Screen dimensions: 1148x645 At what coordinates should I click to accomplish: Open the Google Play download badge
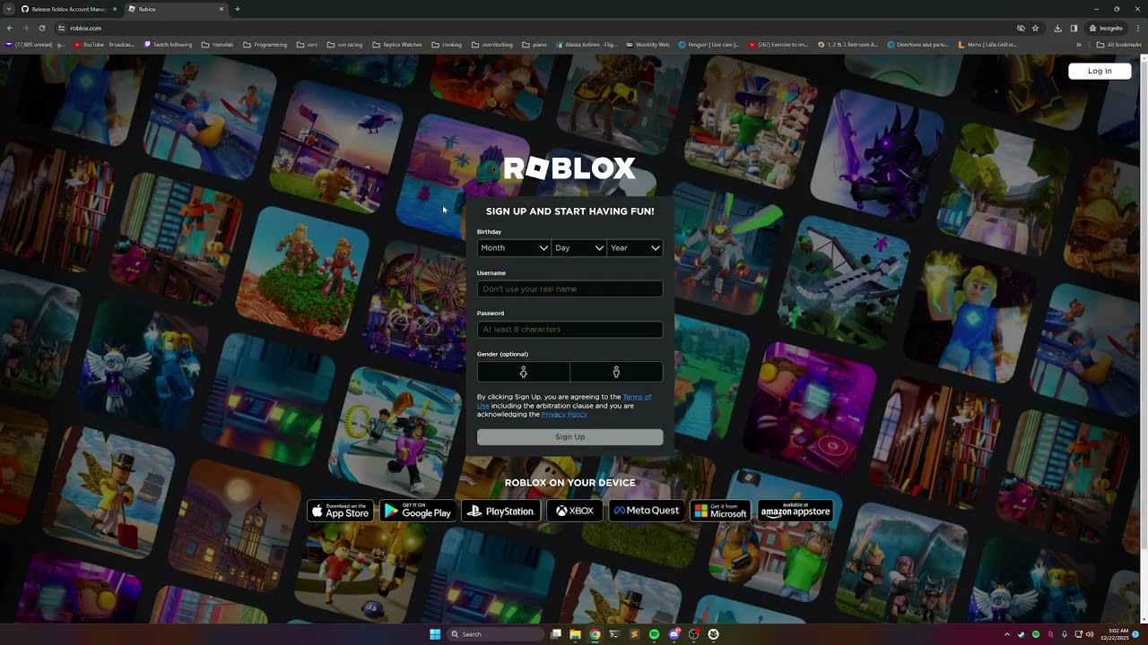(x=417, y=511)
